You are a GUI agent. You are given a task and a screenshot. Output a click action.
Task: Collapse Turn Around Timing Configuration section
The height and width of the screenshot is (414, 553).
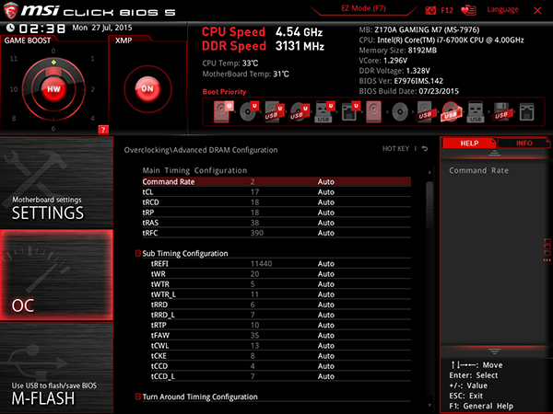(138, 397)
